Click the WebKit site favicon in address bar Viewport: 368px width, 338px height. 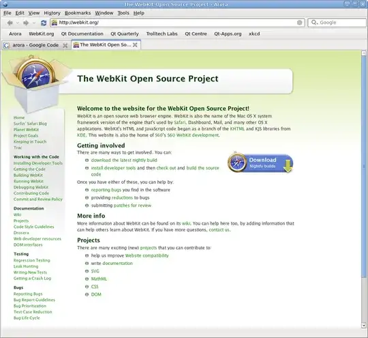point(55,23)
